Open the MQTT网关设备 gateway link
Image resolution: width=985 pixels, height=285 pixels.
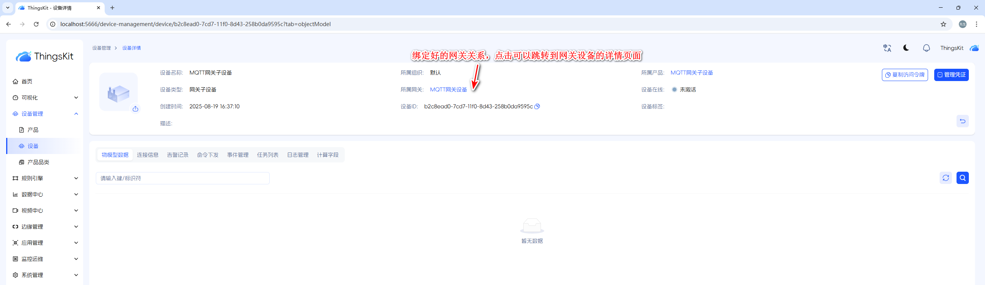tap(448, 89)
